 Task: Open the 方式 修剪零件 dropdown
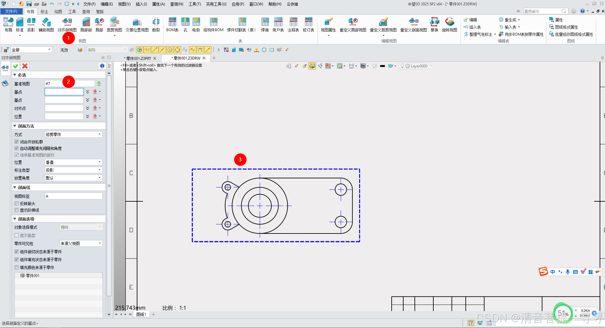click(74, 135)
